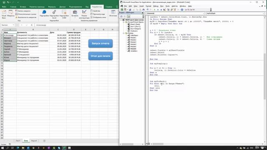Image resolution: width=267 pixels, height=150 pixels.
Task: Select the Report sheet tab
Action: (x=34, y=141)
